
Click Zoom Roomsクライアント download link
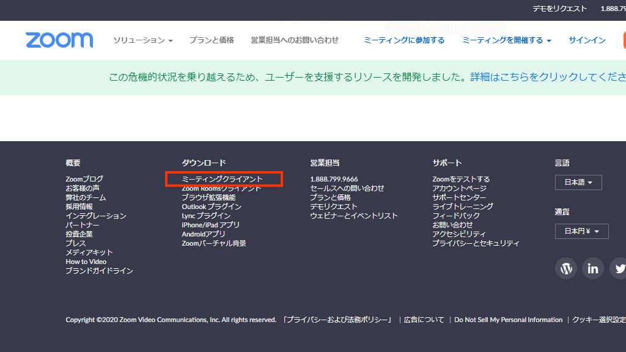(221, 188)
